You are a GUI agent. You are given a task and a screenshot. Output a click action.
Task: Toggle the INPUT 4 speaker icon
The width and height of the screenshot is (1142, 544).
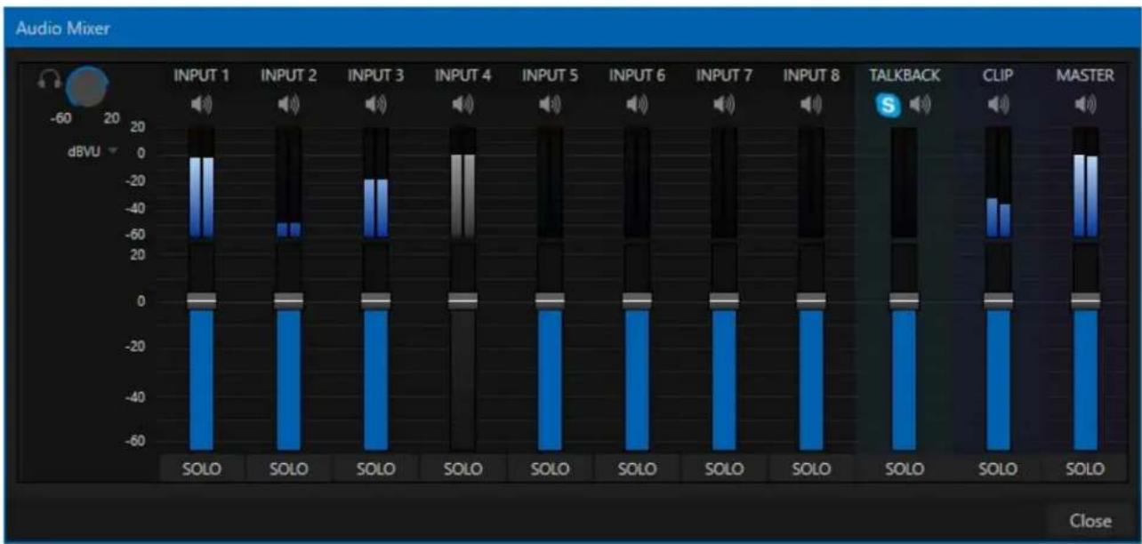[462, 105]
